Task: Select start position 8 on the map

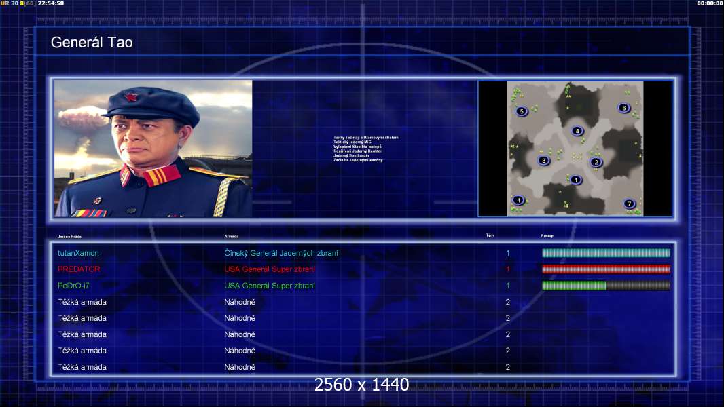Action: (577, 131)
